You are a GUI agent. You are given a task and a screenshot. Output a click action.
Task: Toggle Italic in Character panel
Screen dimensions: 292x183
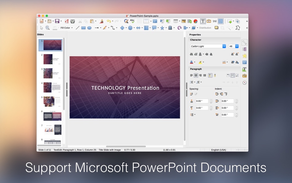coord(196,54)
